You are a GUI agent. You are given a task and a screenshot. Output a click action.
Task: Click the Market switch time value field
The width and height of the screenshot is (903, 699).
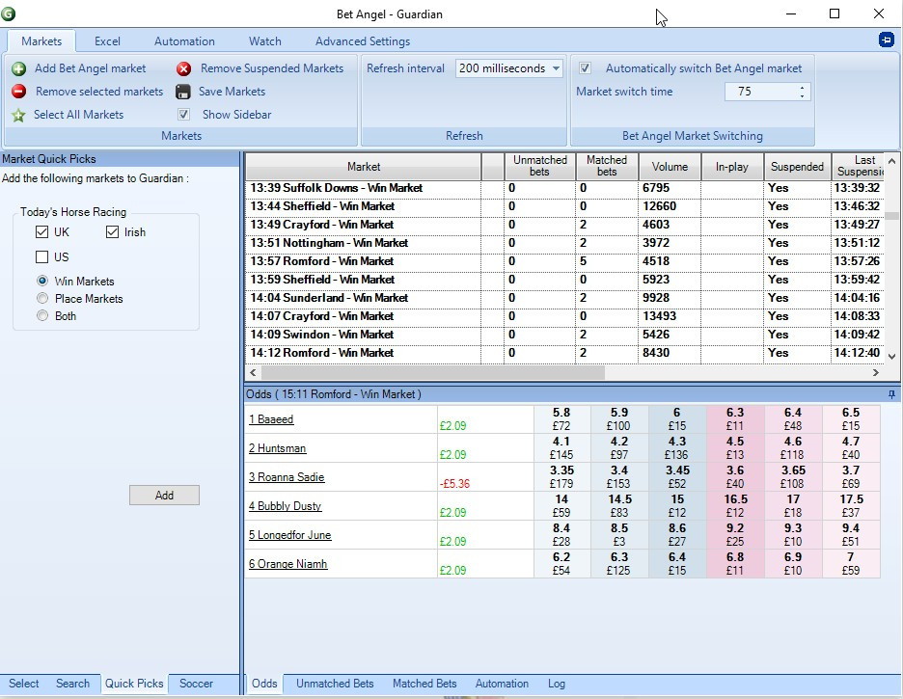coord(760,92)
